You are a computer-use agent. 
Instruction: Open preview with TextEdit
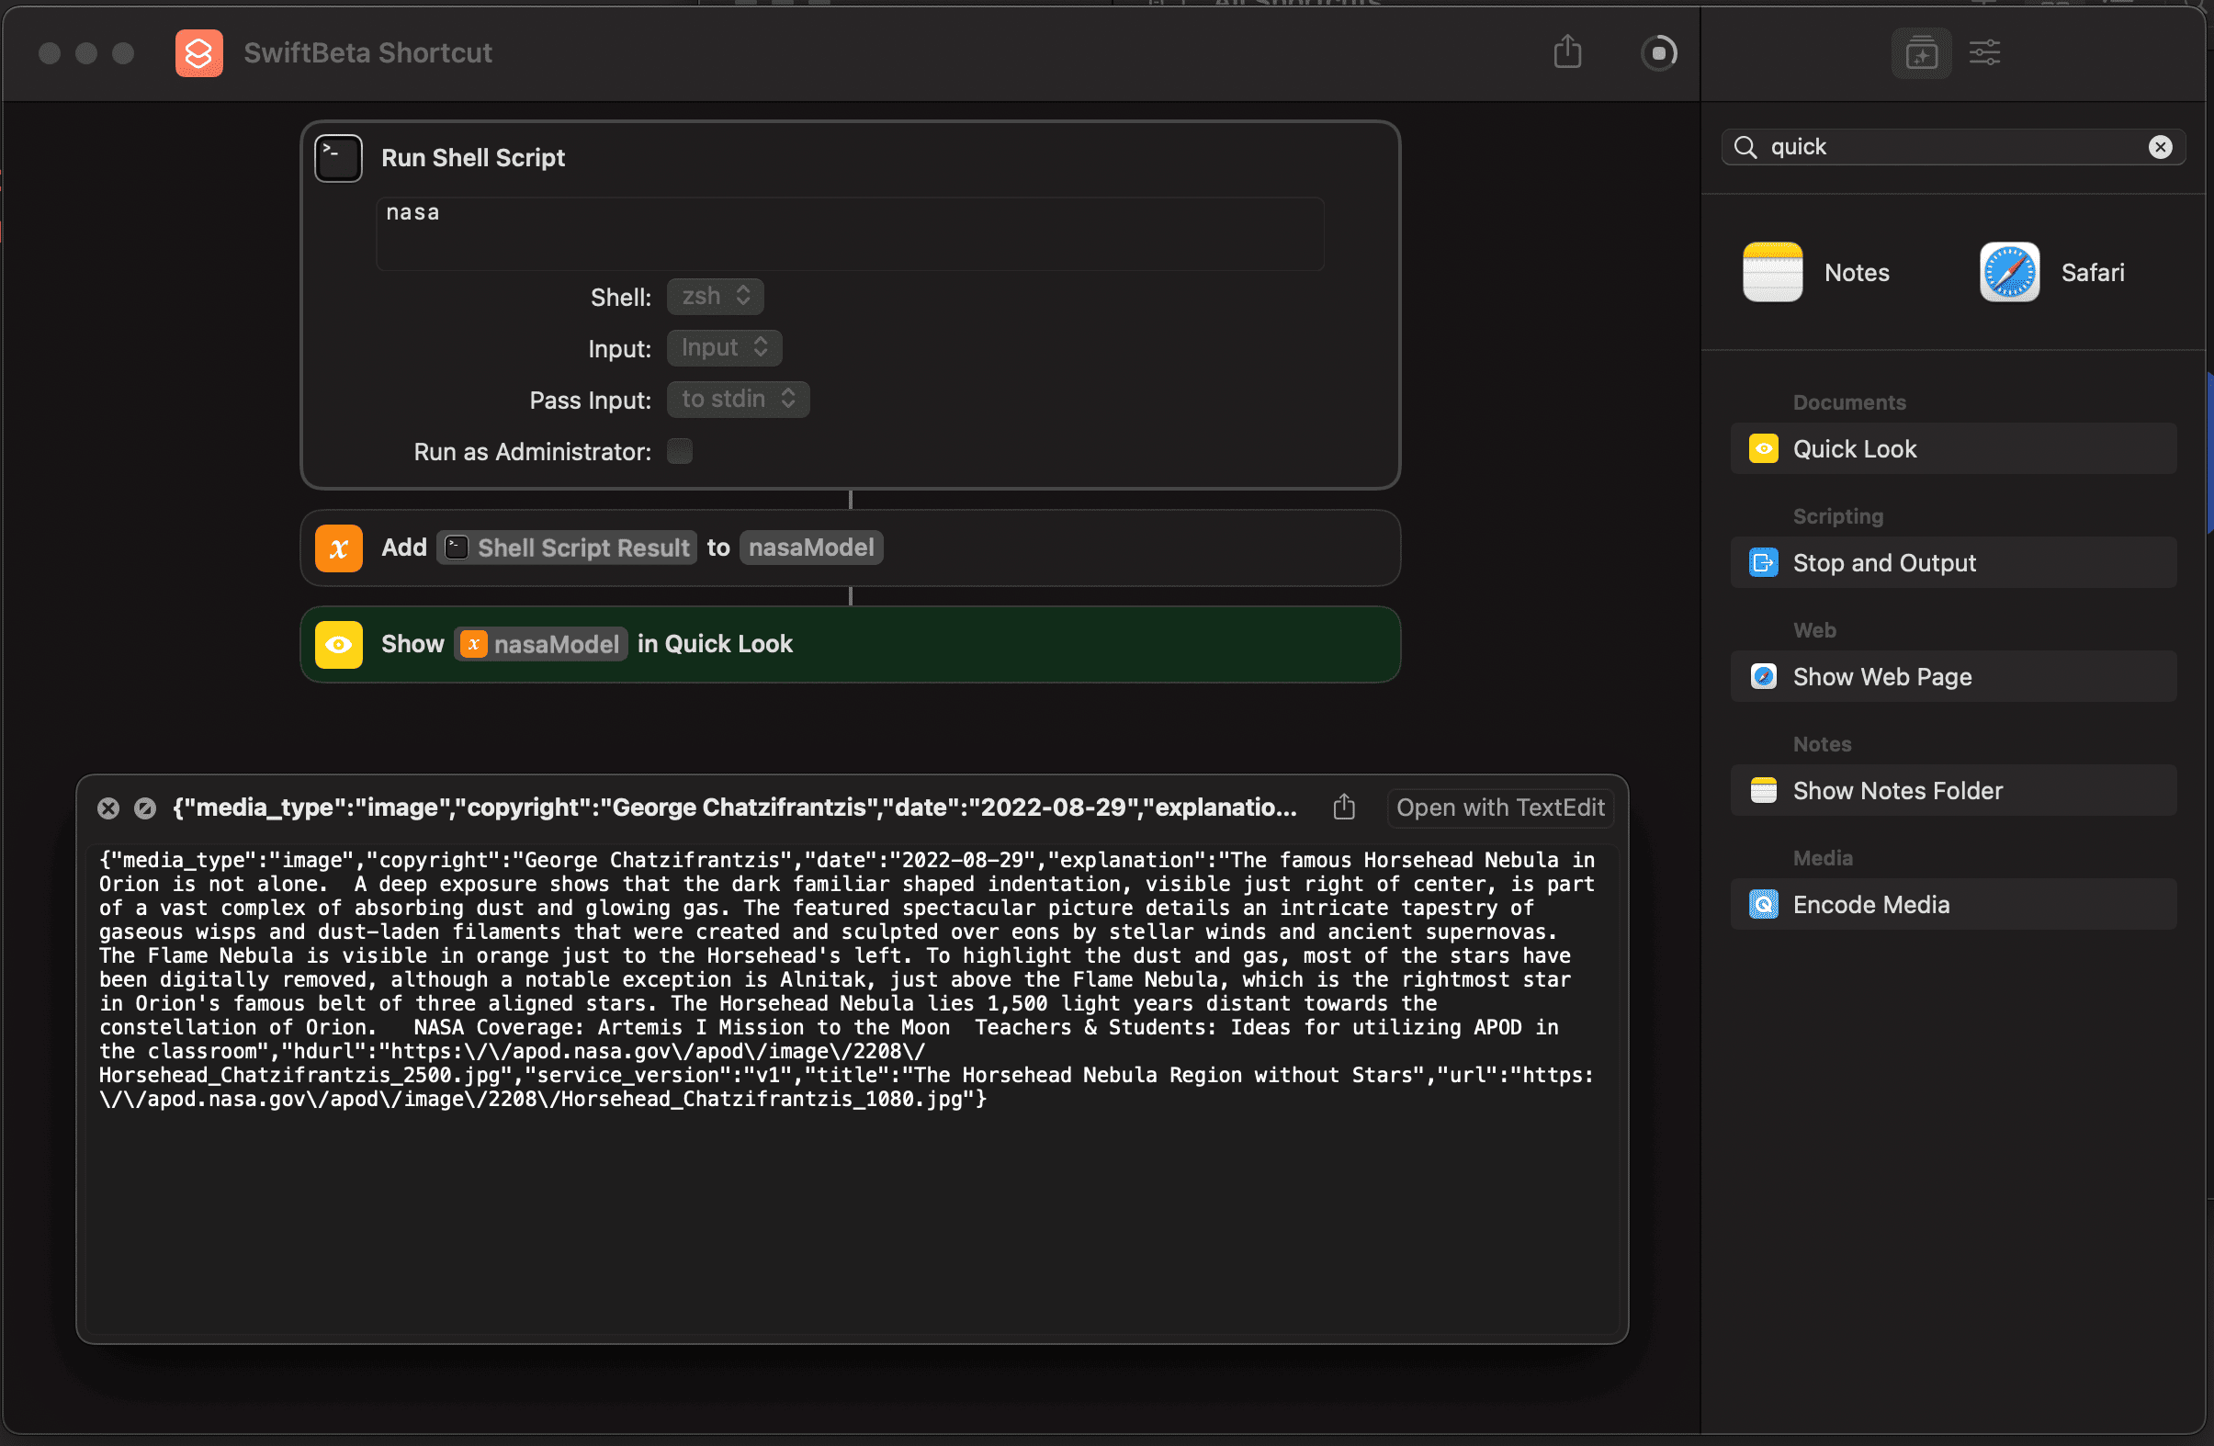coord(1499,808)
